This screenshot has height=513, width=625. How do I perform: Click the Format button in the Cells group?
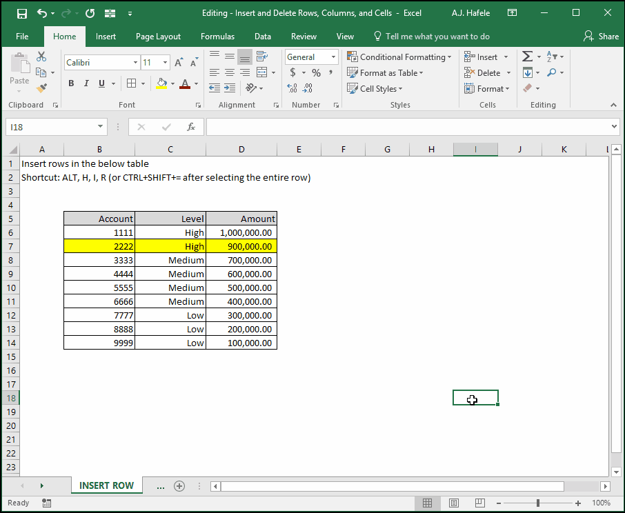487,88
